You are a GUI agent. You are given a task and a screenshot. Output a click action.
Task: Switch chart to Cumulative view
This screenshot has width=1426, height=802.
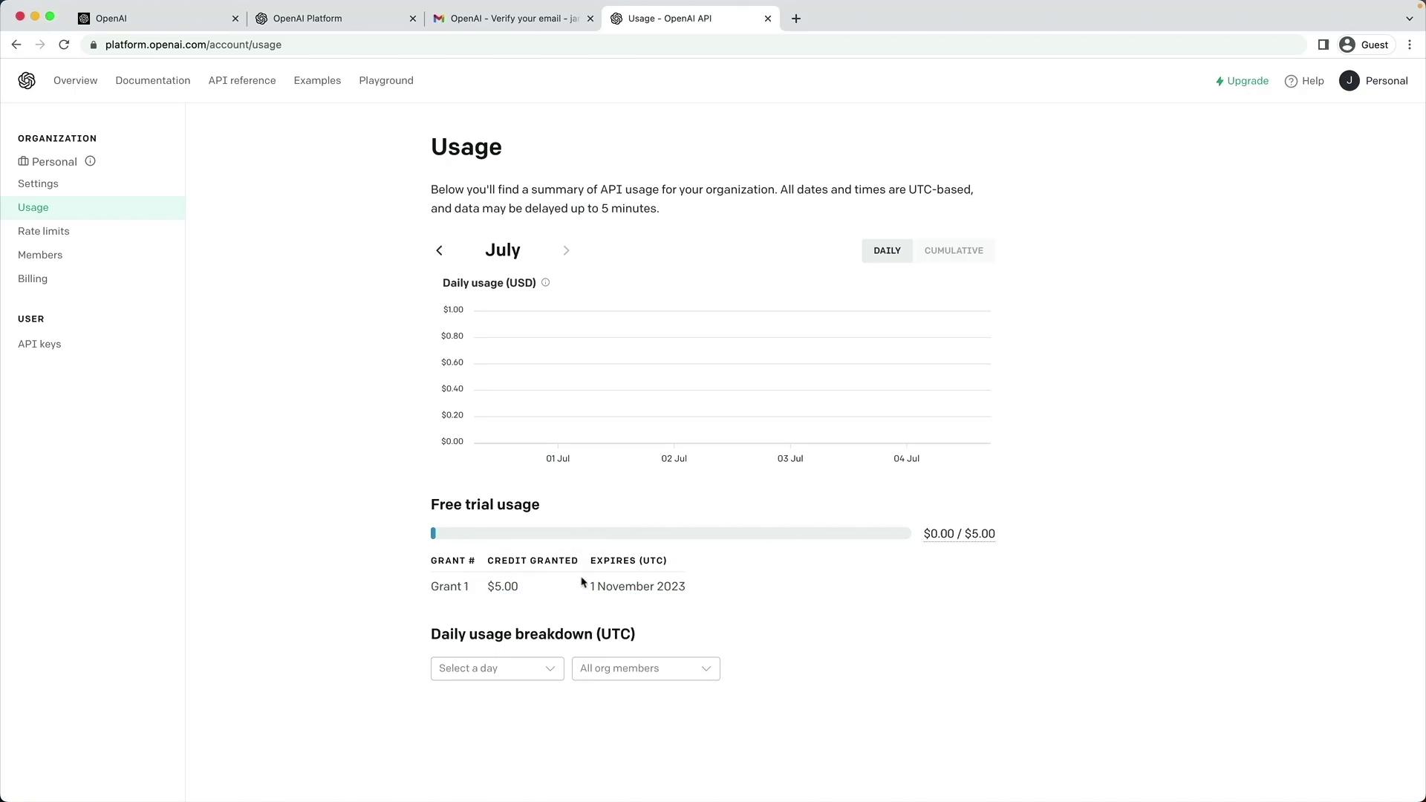[x=953, y=251]
